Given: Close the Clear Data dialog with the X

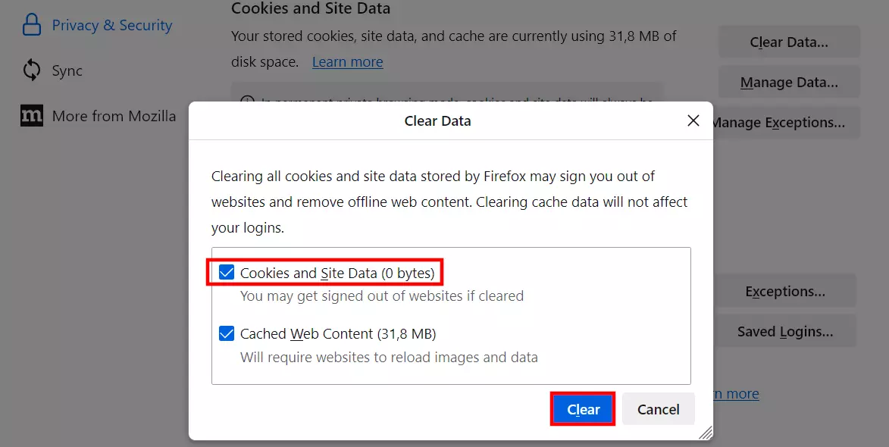Looking at the screenshot, I should 692,120.
